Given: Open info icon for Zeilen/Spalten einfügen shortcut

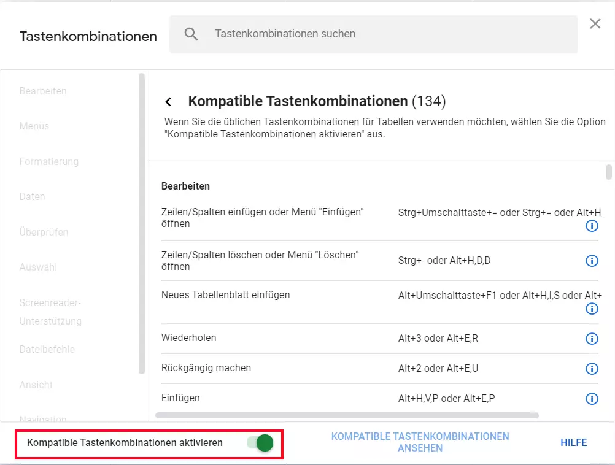Looking at the screenshot, I should coord(592,226).
